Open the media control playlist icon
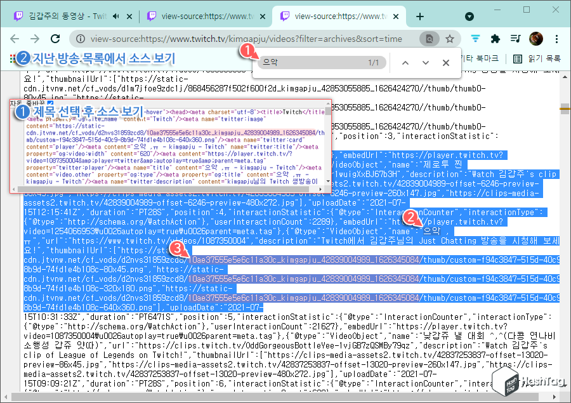Viewport: 571px width, 403px height. coord(515,38)
